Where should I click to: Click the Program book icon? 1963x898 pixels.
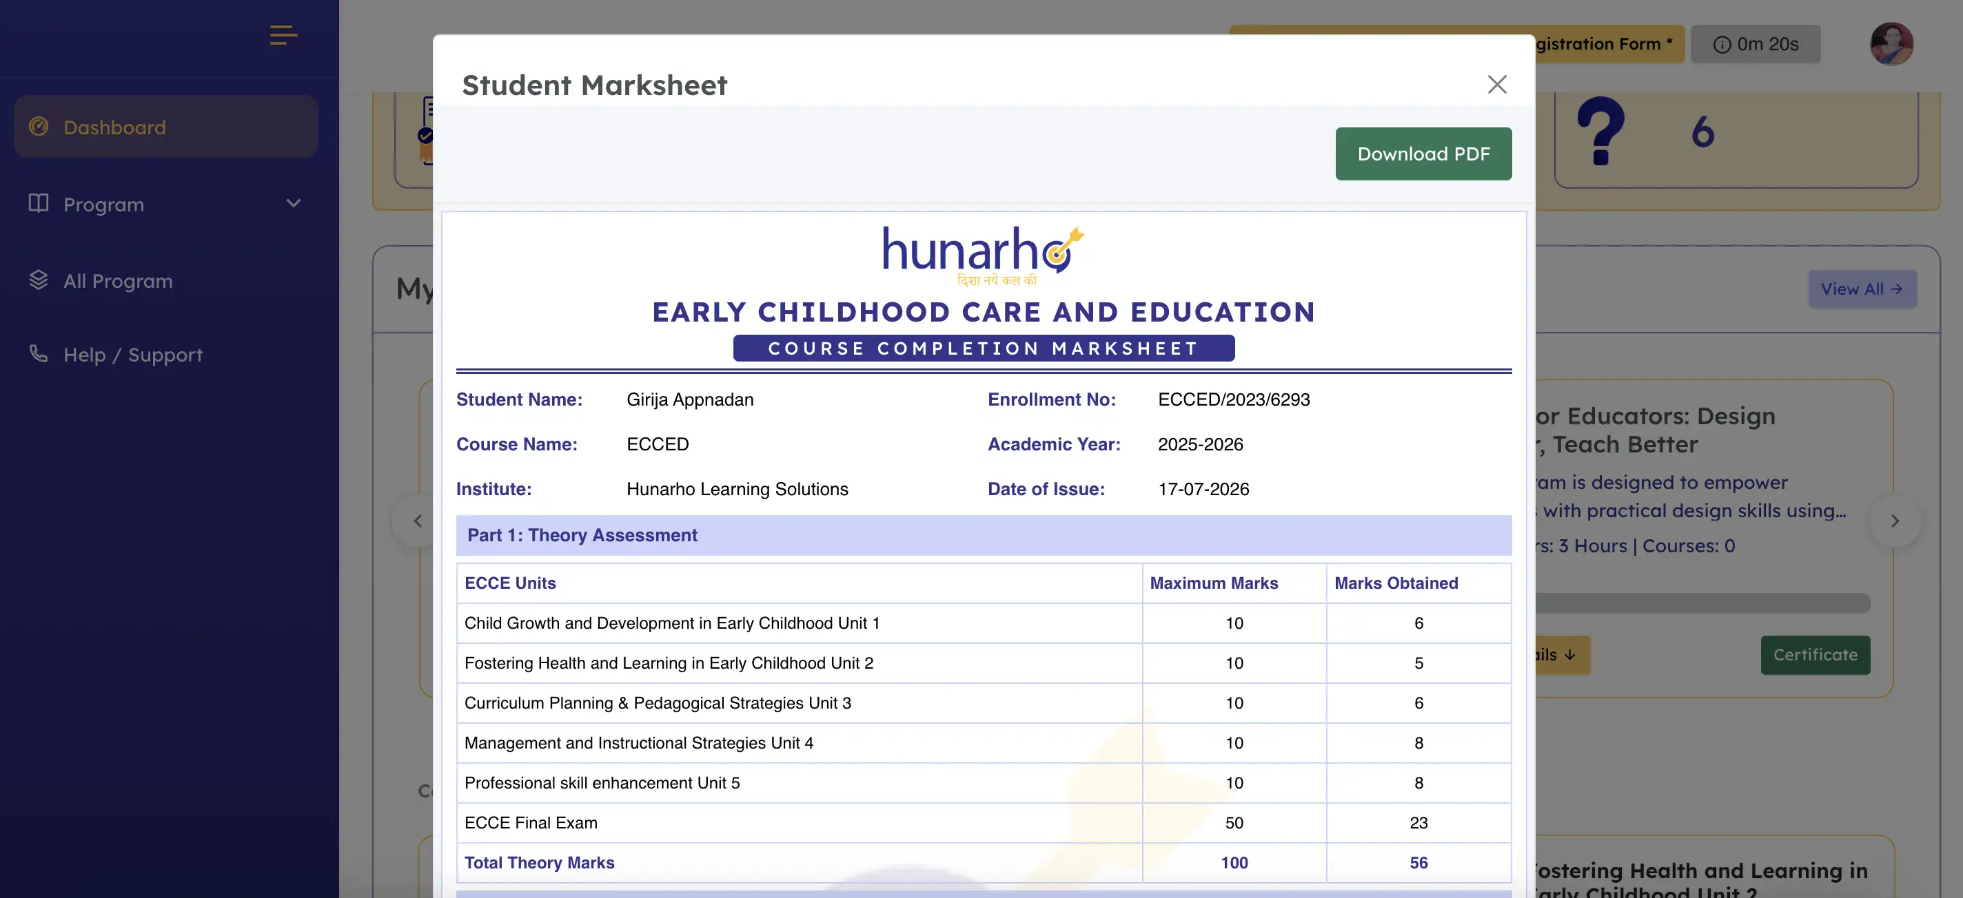coord(38,203)
